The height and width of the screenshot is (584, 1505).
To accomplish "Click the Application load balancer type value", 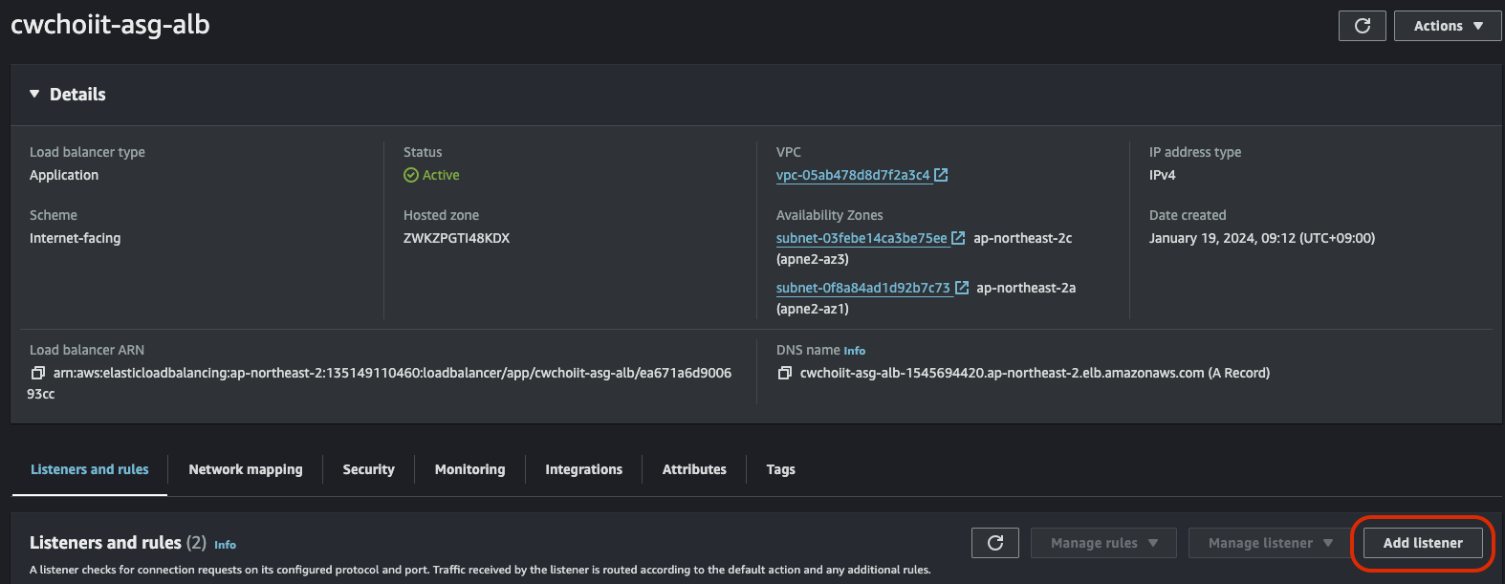I will 64,175.
